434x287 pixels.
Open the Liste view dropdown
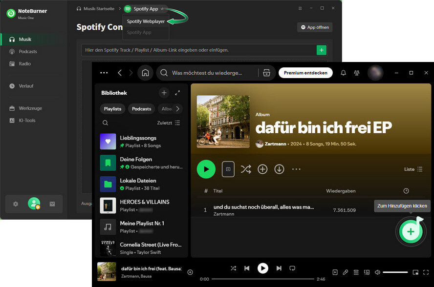point(413,169)
